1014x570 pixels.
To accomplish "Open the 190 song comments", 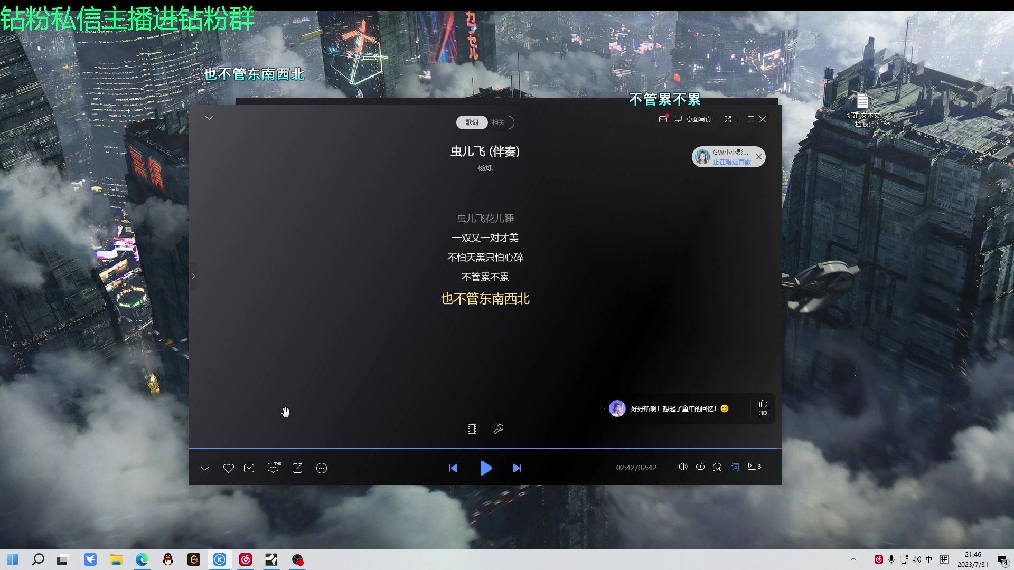I will click(273, 468).
